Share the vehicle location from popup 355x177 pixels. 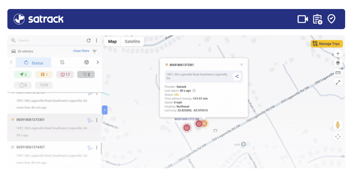pyautogui.click(x=236, y=76)
